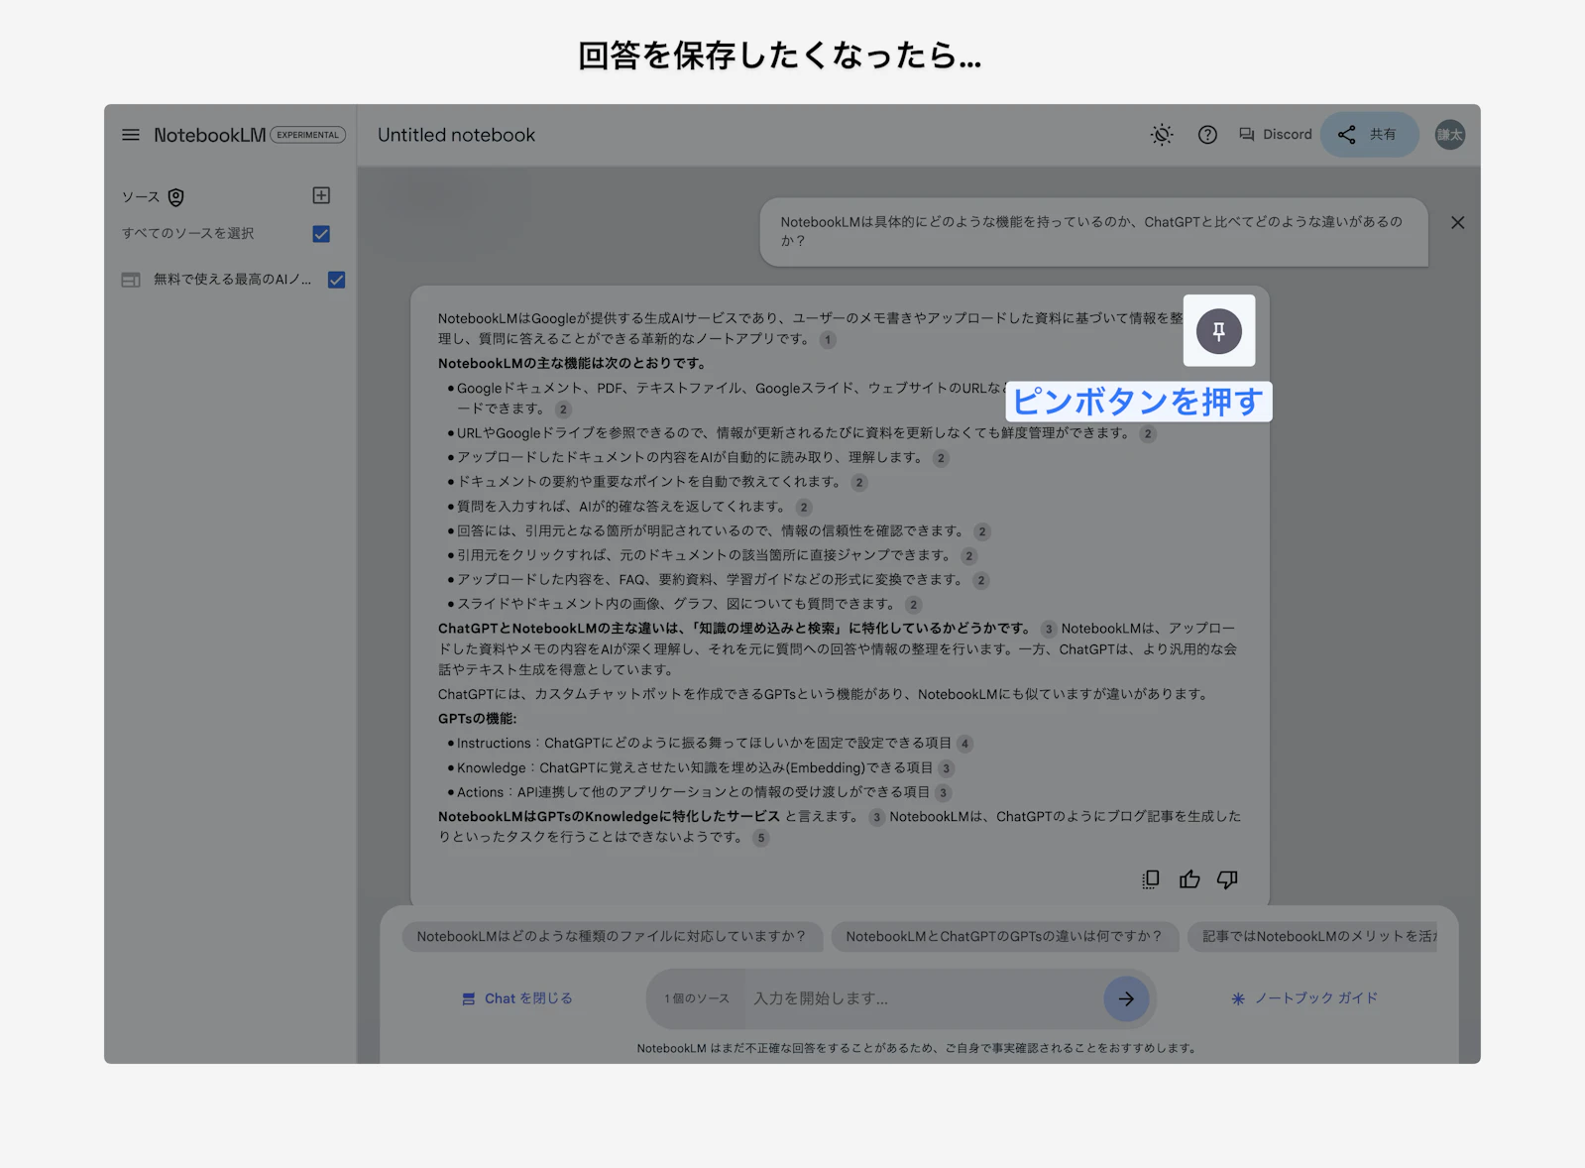Click the Knowledge bullet line text
Image resolution: width=1585 pixels, height=1168 pixels.
tap(694, 768)
